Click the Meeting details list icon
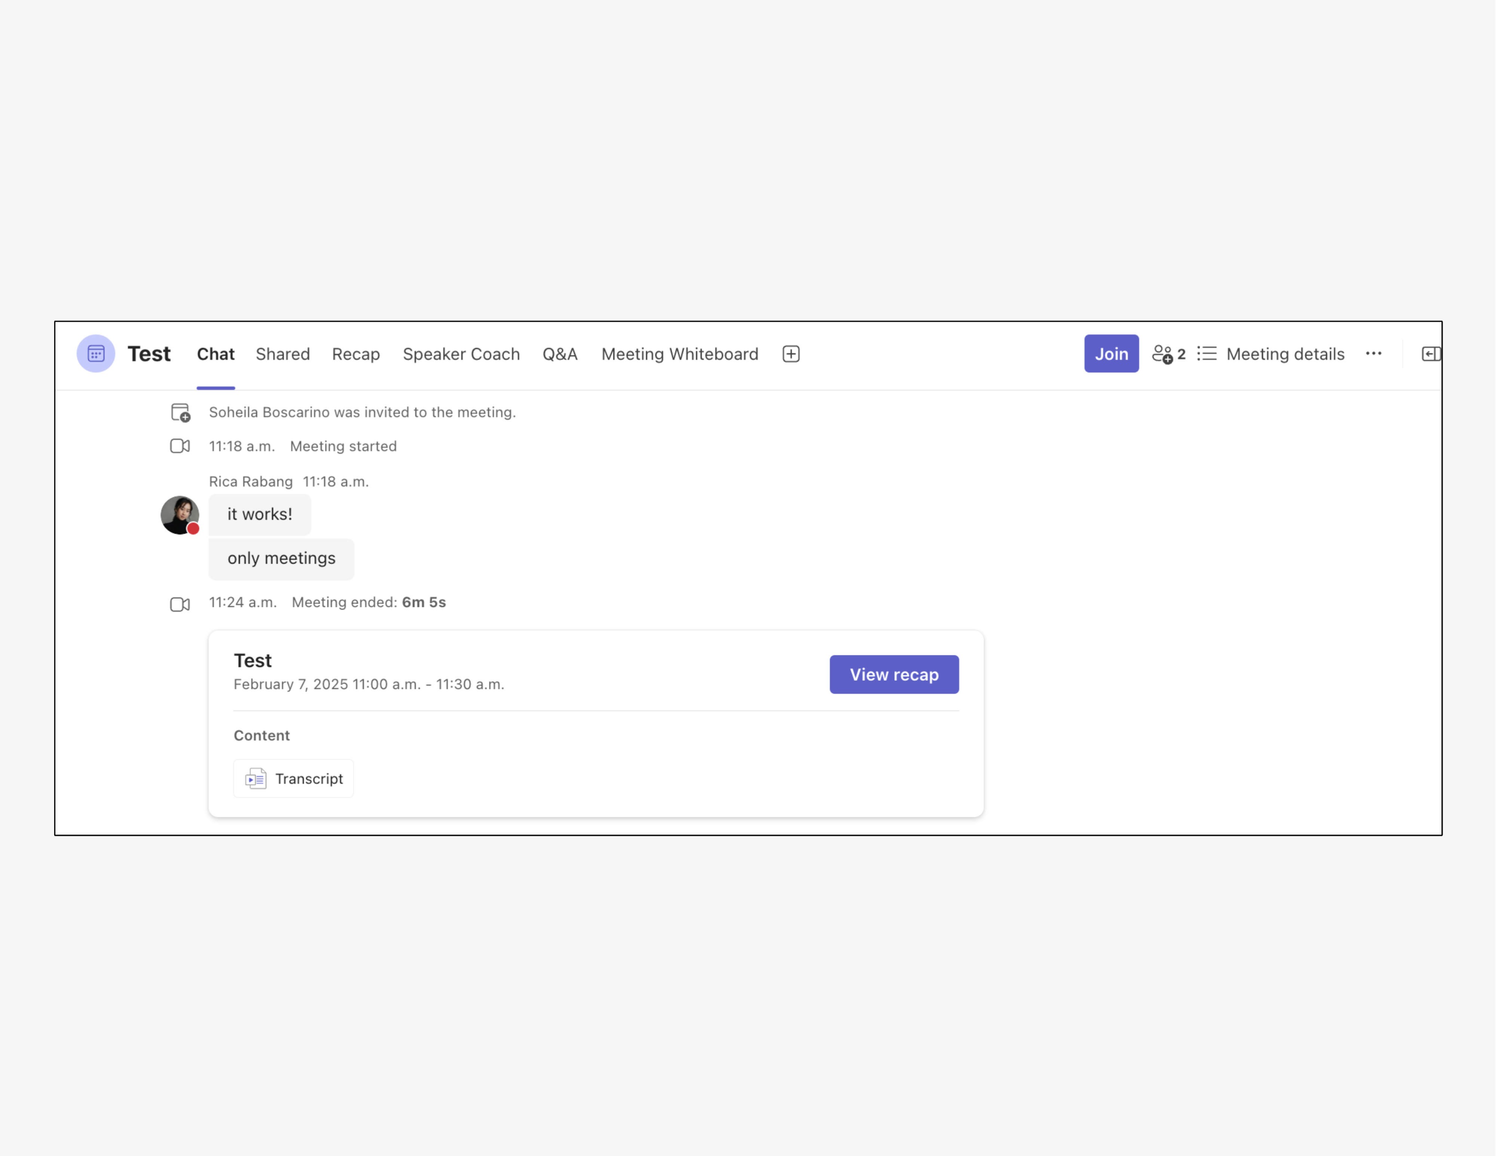This screenshot has width=1496, height=1156. tap(1207, 354)
